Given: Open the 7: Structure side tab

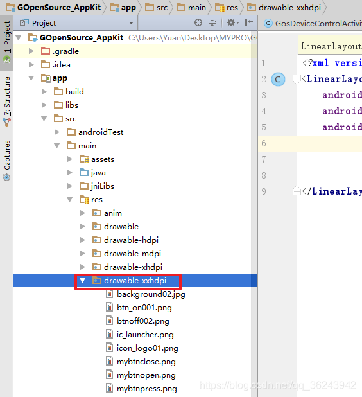Looking at the screenshot, I should [x=7, y=101].
